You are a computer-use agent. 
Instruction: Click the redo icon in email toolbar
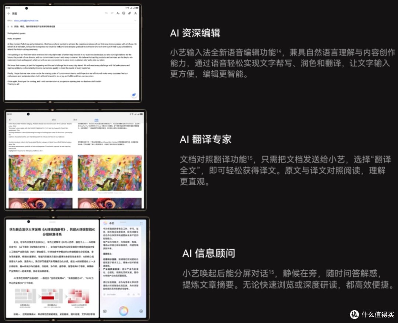click(112, 13)
